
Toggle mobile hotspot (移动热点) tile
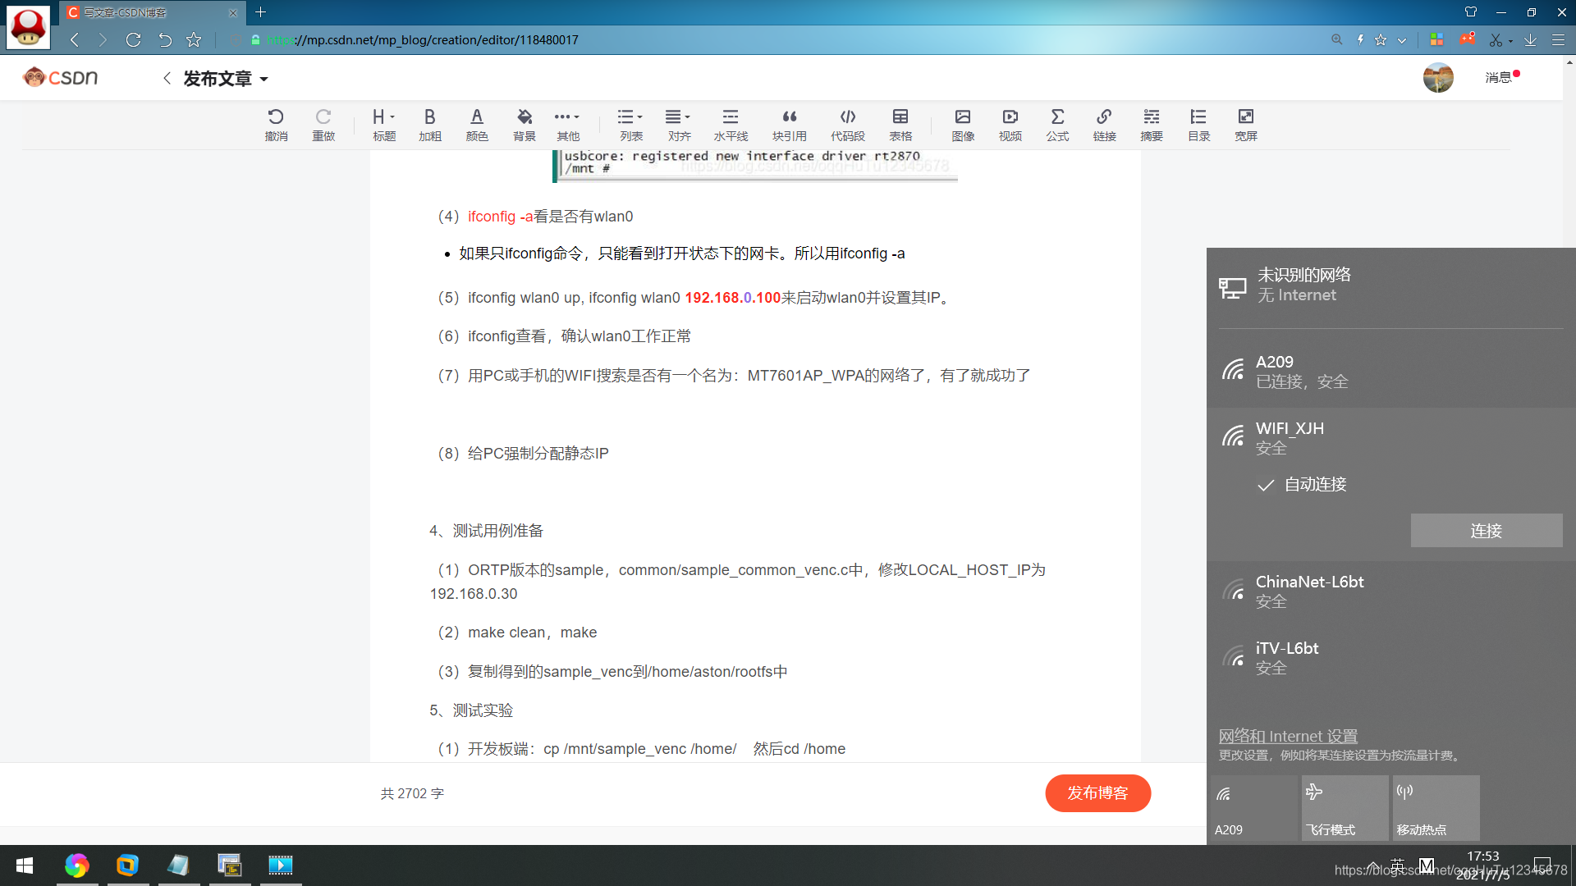tap(1436, 808)
